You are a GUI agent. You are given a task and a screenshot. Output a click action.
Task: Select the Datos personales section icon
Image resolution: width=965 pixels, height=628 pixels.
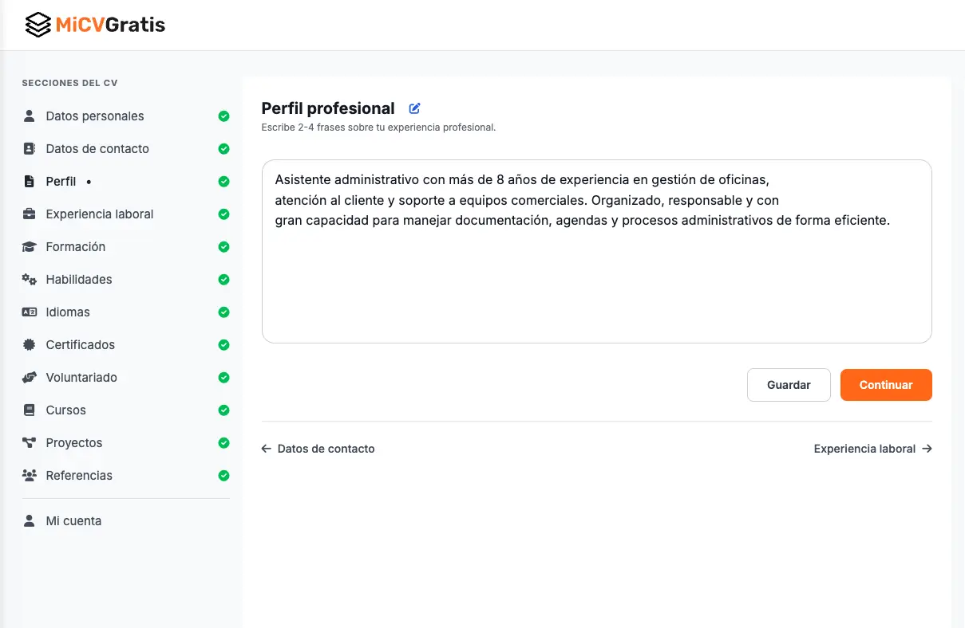[30, 116]
